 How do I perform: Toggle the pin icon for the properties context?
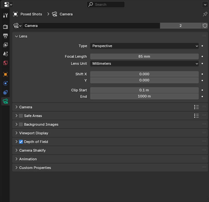tap(205, 14)
